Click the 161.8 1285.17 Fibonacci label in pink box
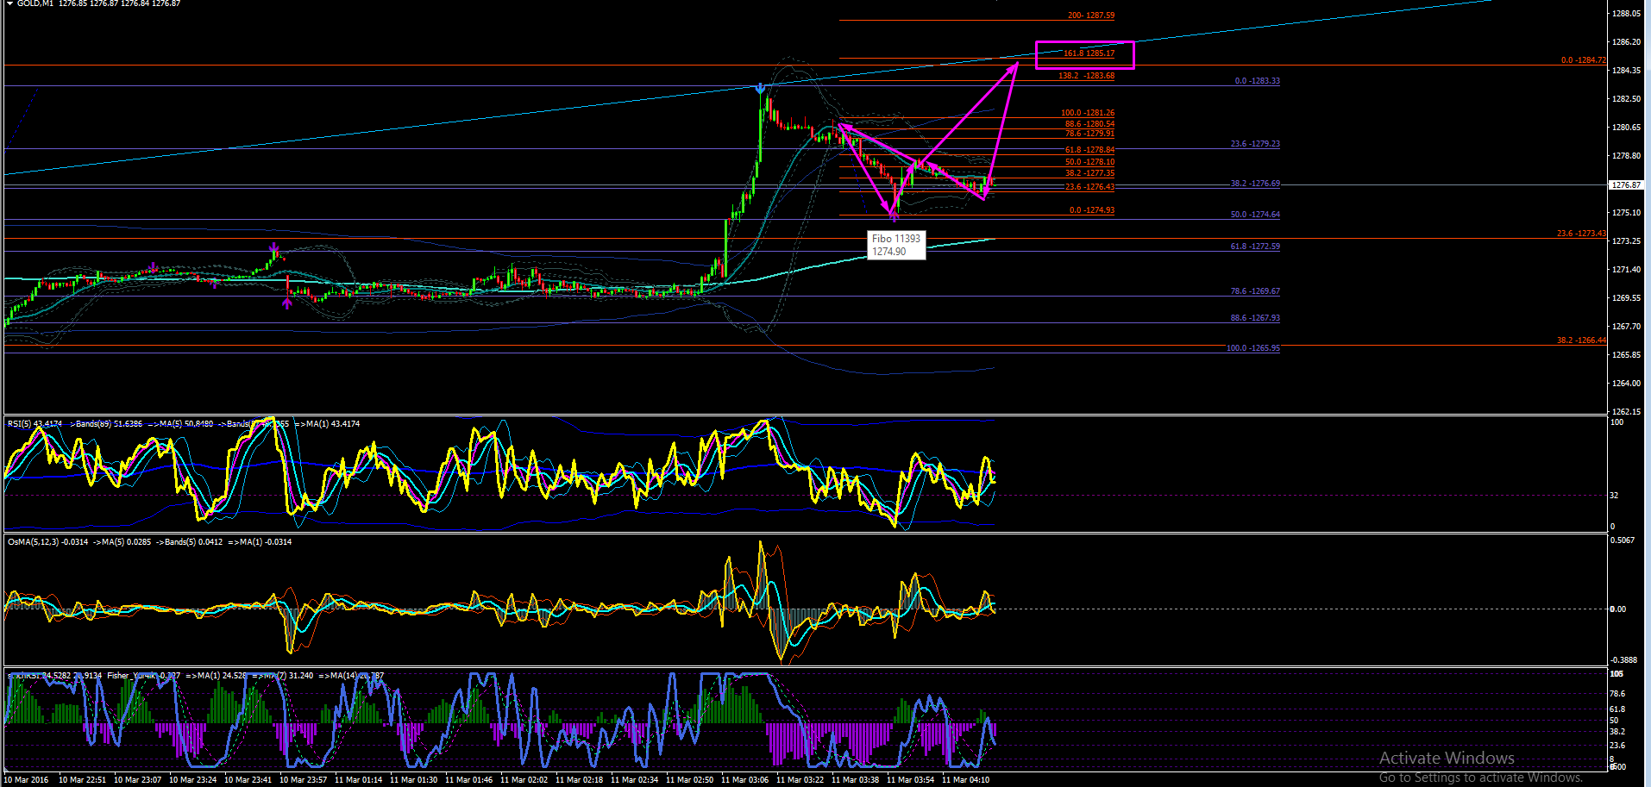This screenshot has width=1651, height=787. (1089, 53)
